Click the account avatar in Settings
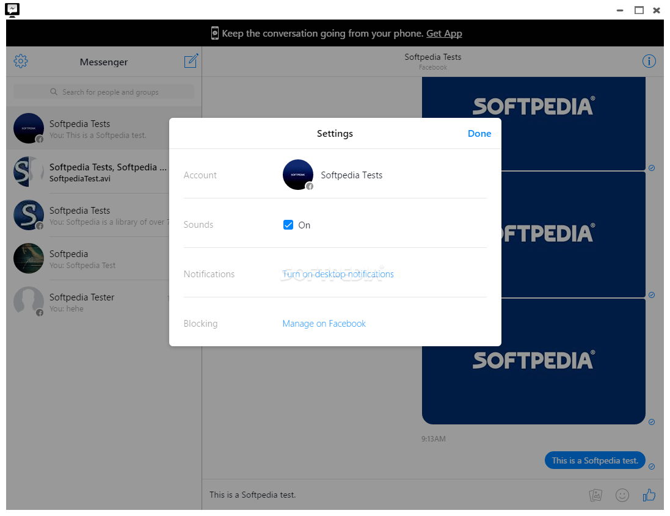 point(298,175)
